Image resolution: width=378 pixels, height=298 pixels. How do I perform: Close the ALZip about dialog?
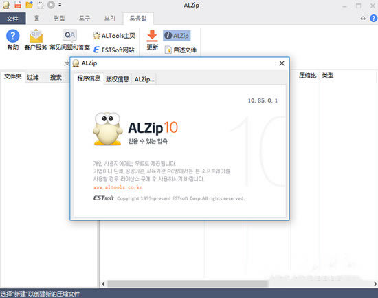pyautogui.click(x=282, y=63)
